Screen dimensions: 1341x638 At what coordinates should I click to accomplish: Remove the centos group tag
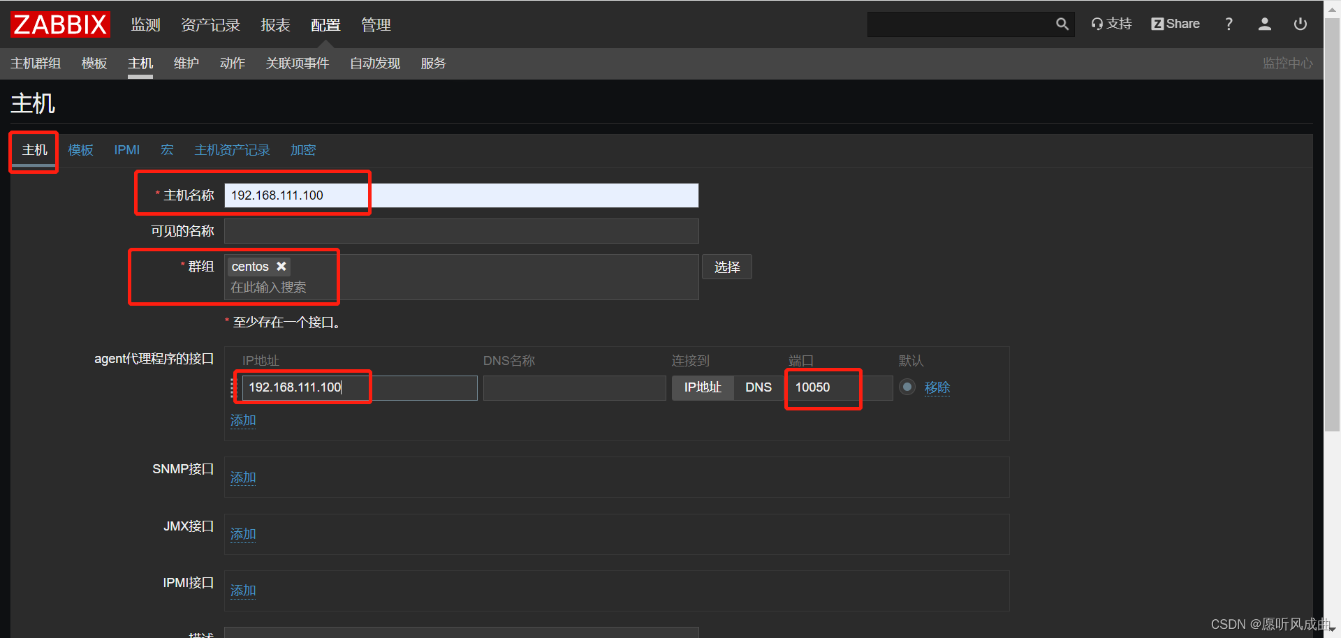281,267
